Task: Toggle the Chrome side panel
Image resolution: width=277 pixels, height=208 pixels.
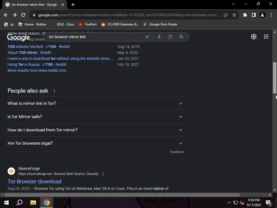Action: (254, 15)
